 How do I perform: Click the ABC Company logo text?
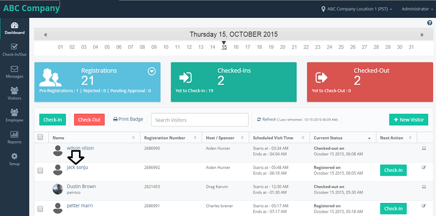coord(31,8)
